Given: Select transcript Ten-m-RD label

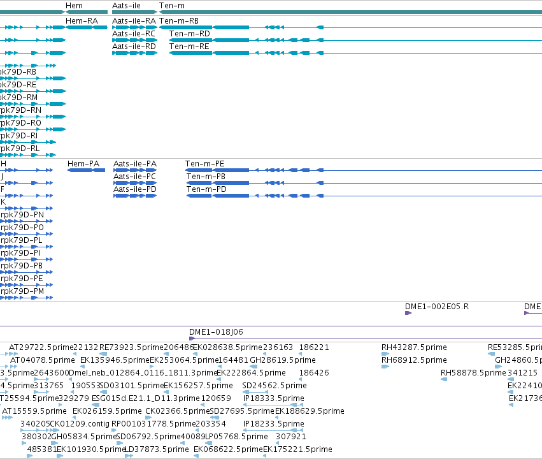Looking at the screenshot, I should pos(189,34).
